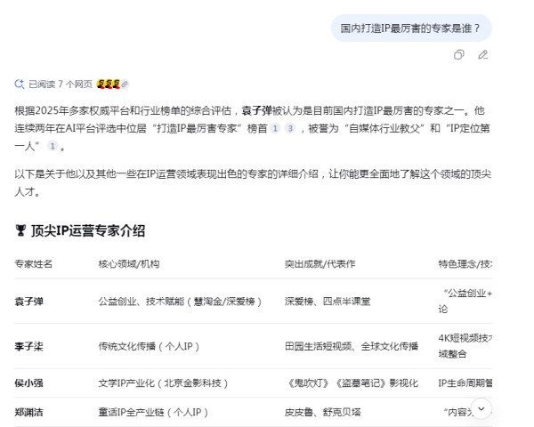534x427 pixels.
Task: Select cell 童话IP全产业链（个人IP）
Action: tap(153, 413)
